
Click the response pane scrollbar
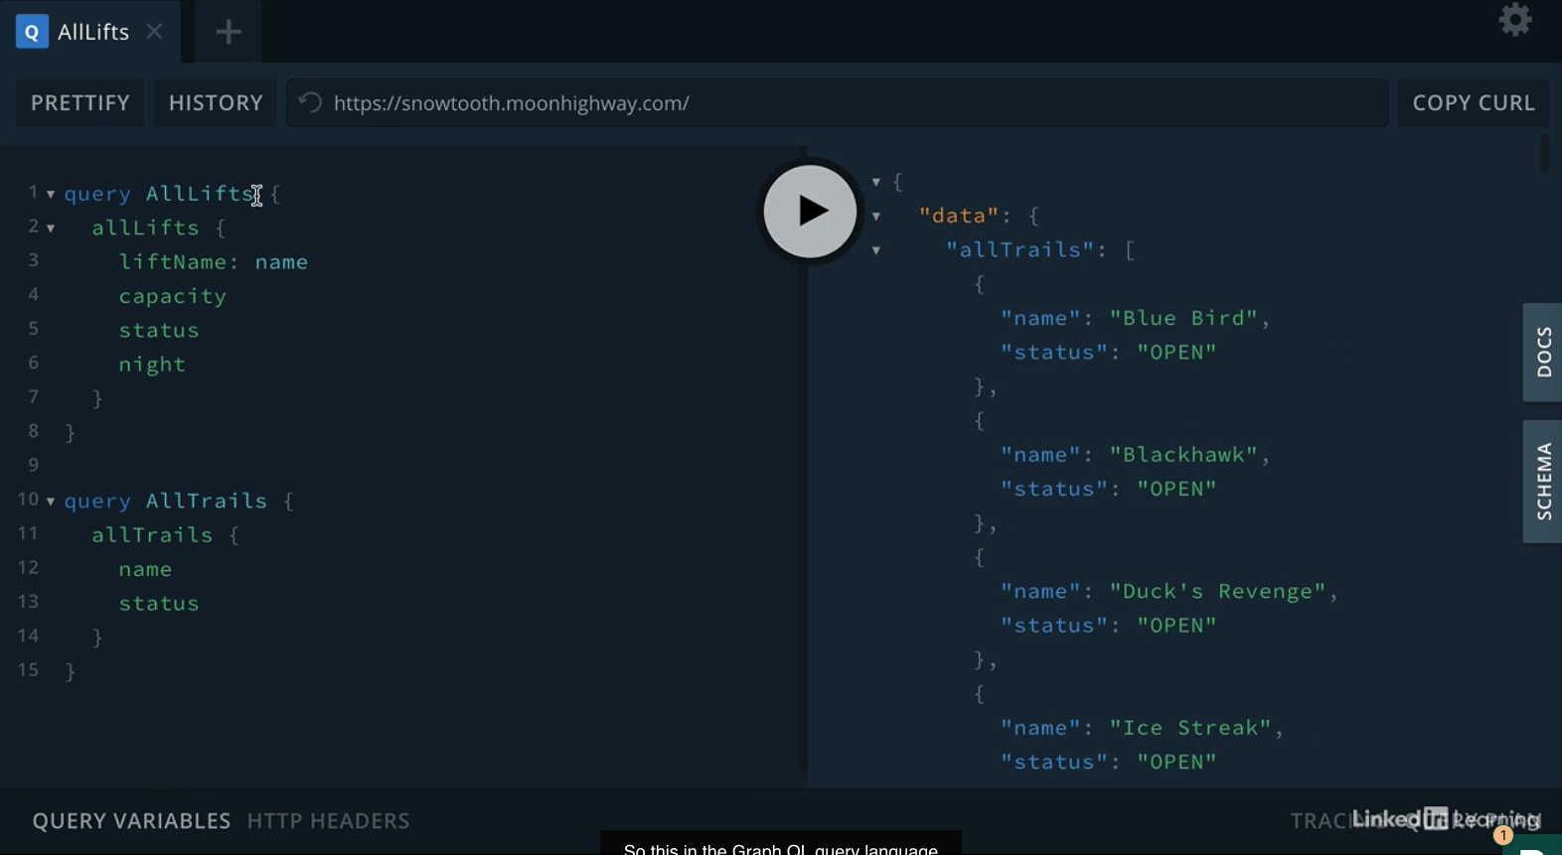click(x=1544, y=154)
